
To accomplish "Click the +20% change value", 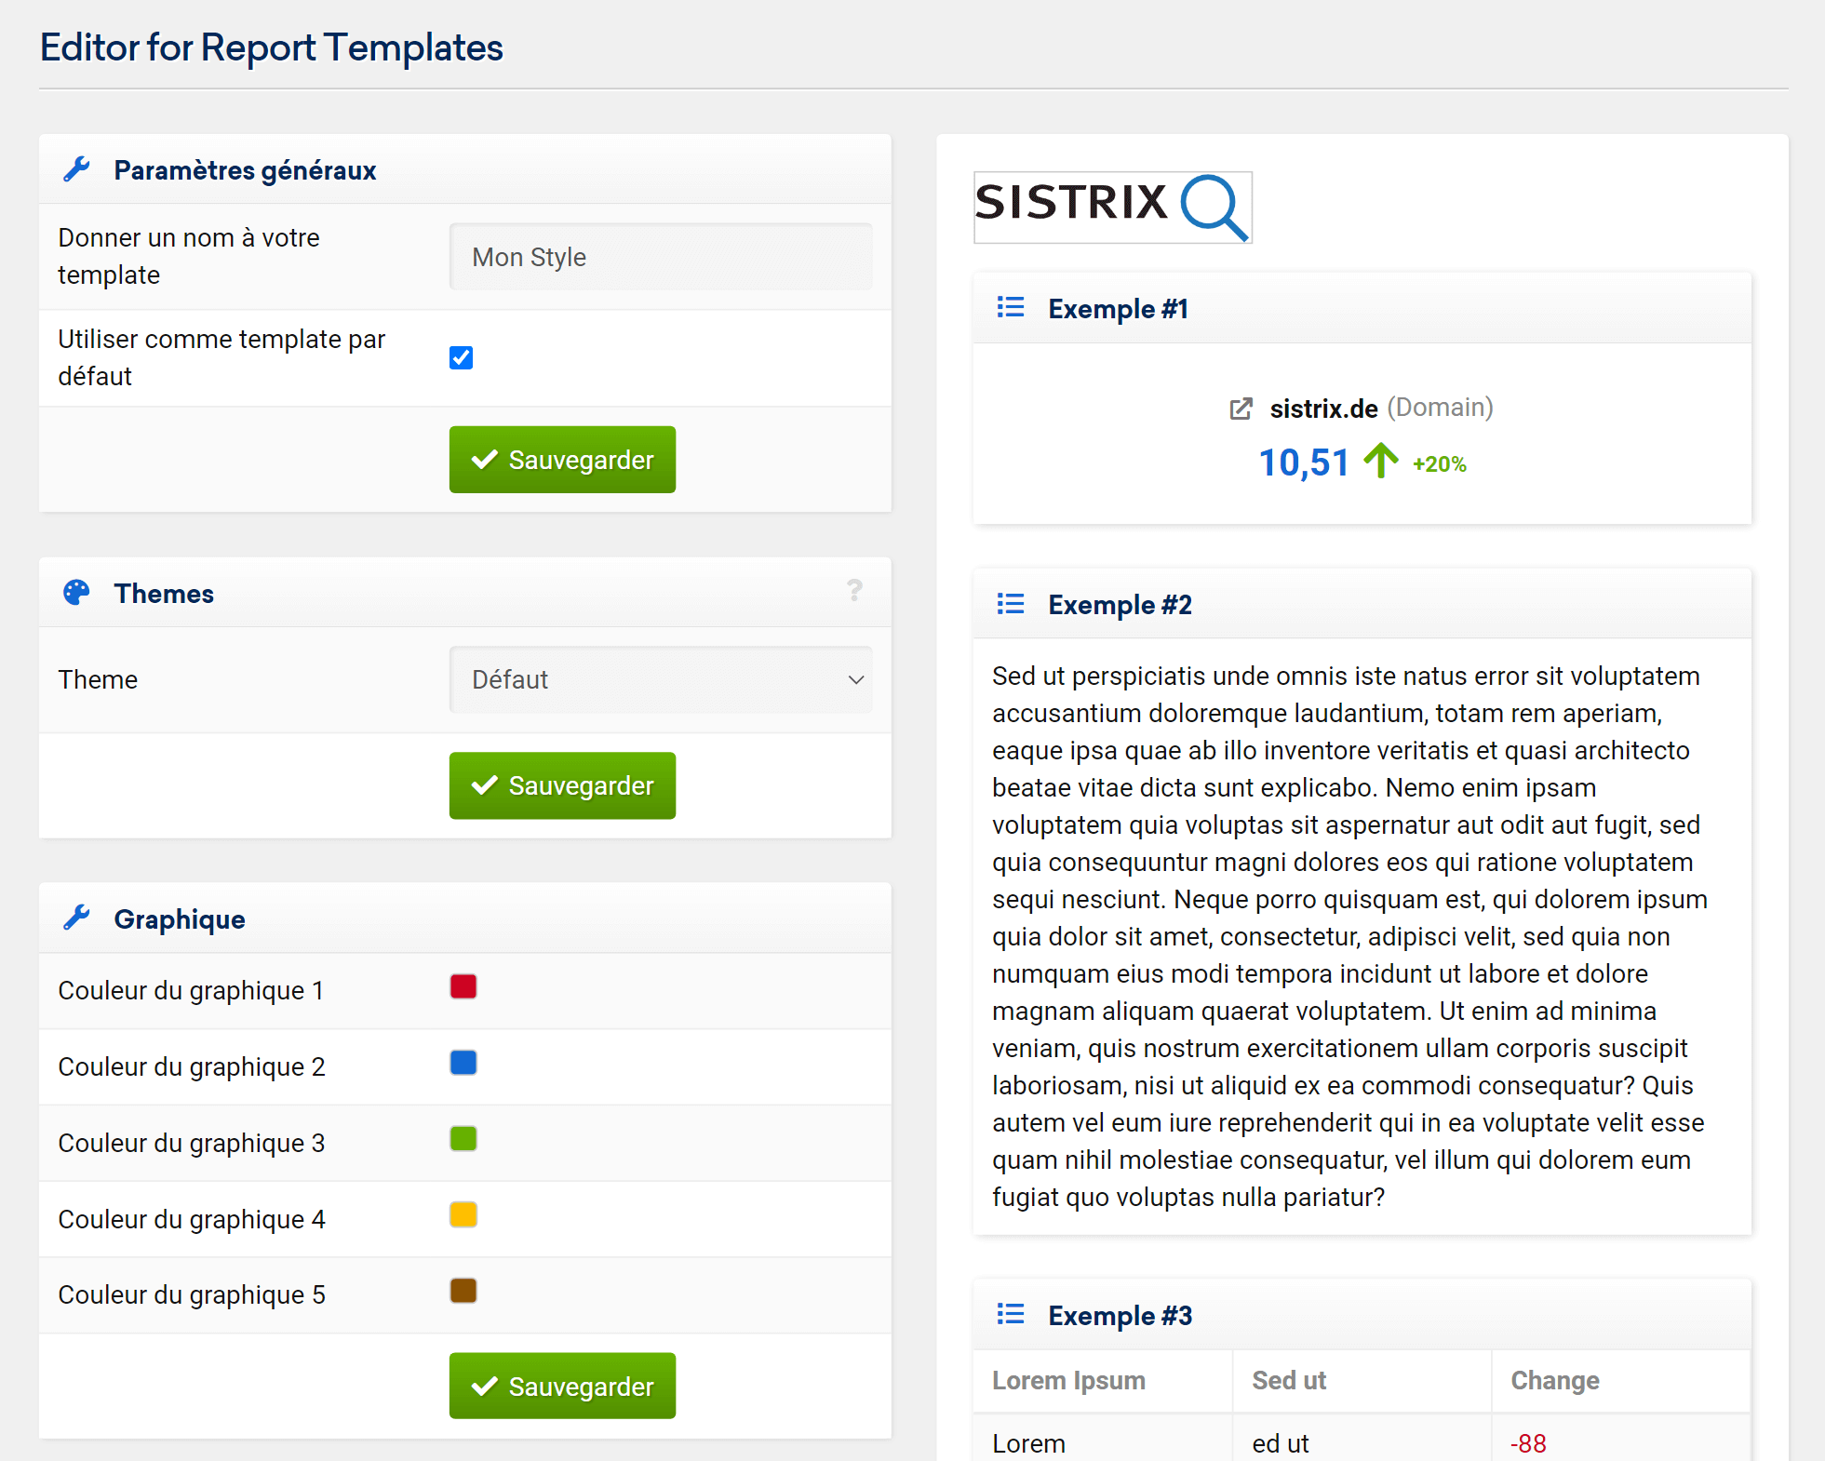I will [x=1440, y=464].
